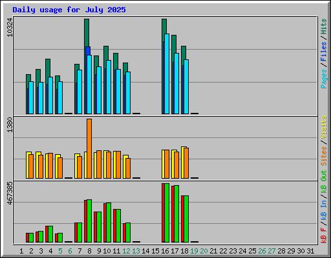
Task: Click weekend day 27 on the x-axis
Action: tap(272, 251)
